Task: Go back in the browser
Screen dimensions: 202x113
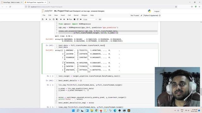Action: pyautogui.click(x=3, y=7)
